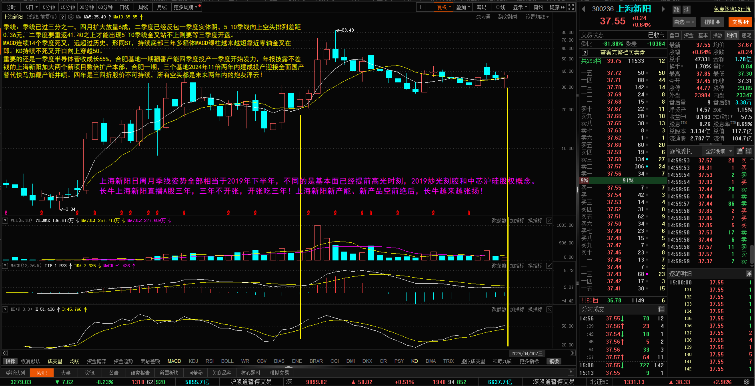Open 复权 adjustment dropdown

tap(444, 7)
